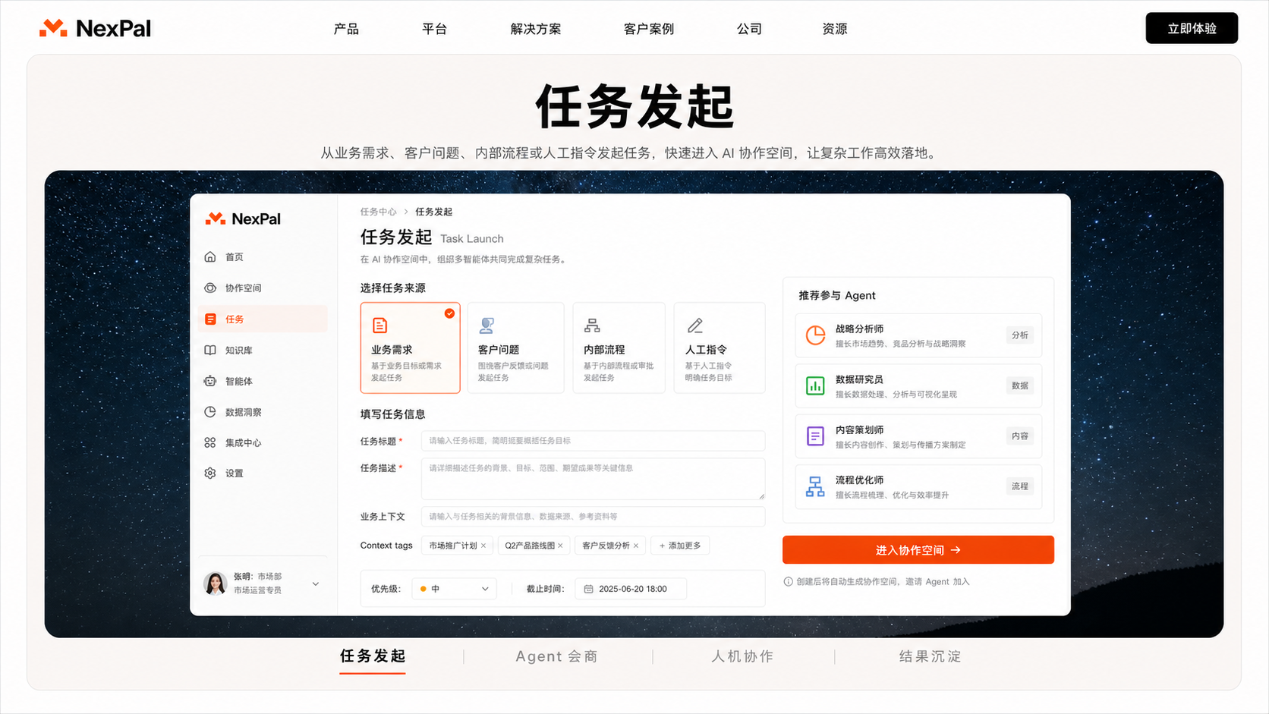
Task: Open the 优先级 priority dropdown
Action: tap(455, 589)
